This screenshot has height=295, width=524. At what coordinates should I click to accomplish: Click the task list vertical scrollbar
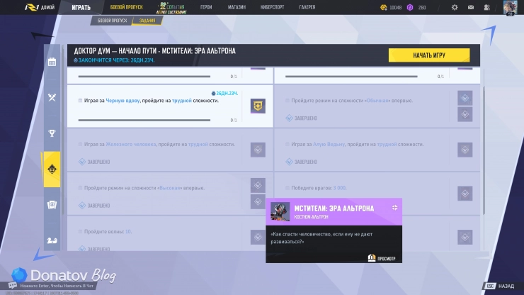[484, 150]
